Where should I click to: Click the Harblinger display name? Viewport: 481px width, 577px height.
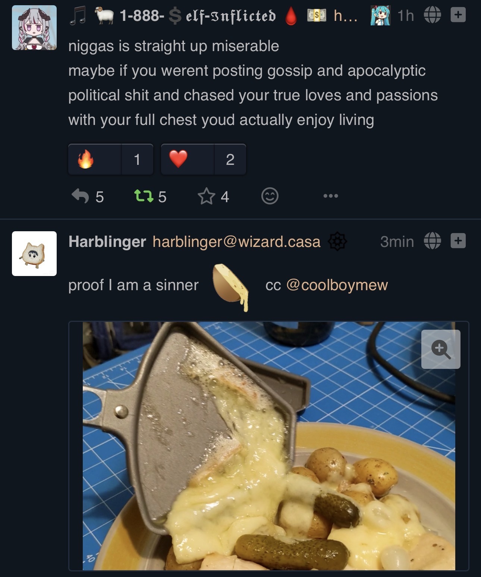107,242
